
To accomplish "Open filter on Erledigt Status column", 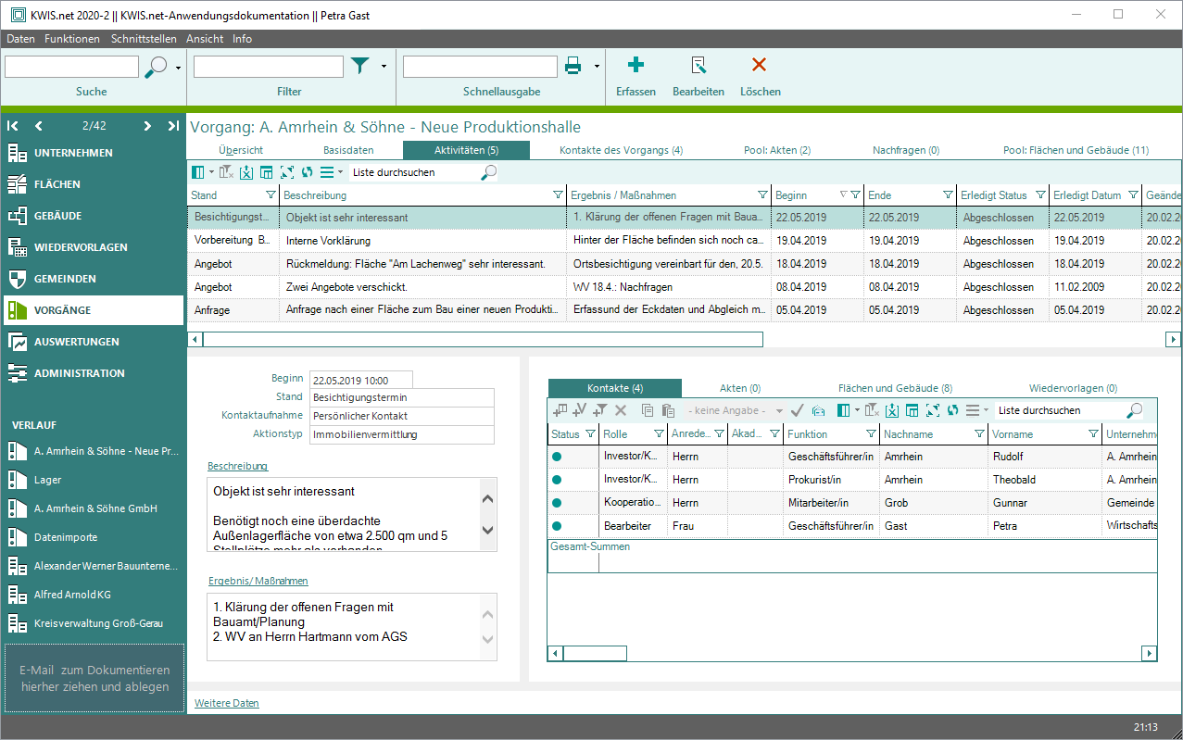I will 1040,195.
